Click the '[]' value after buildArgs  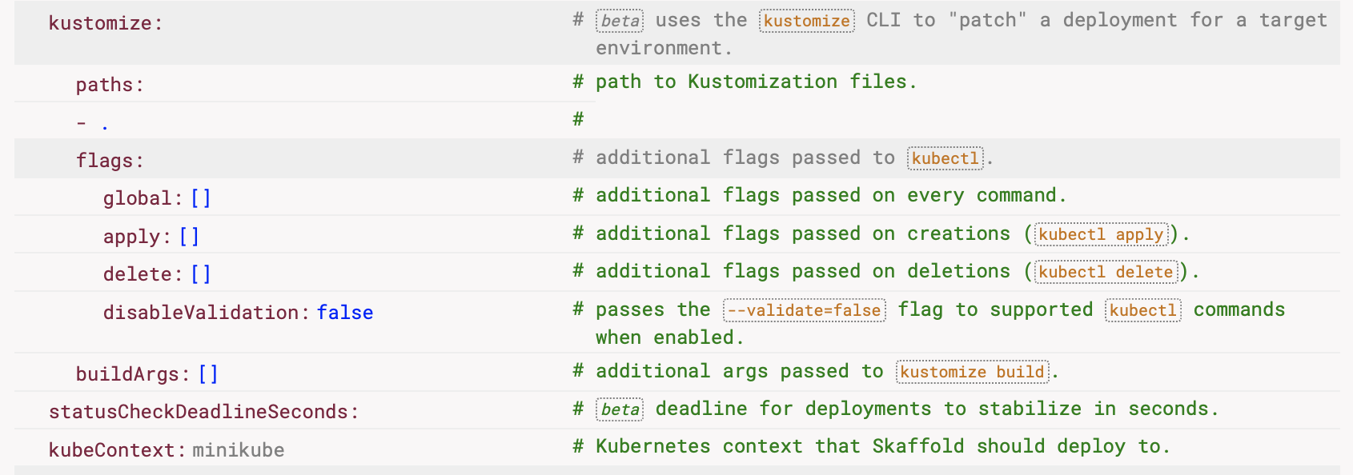coord(208,374)
